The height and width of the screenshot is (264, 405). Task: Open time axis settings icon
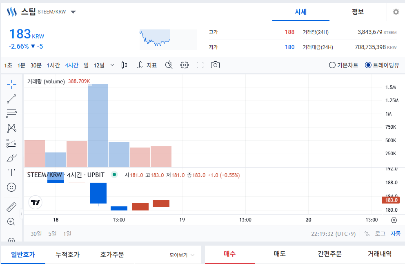pyautogui.click(x=394, y=220)
